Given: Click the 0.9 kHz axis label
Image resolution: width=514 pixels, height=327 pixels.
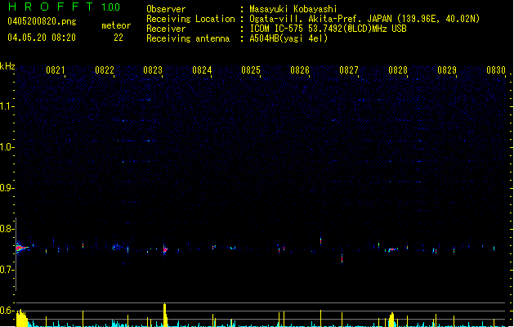Looking at the screenshot, I should pos(7,188).
